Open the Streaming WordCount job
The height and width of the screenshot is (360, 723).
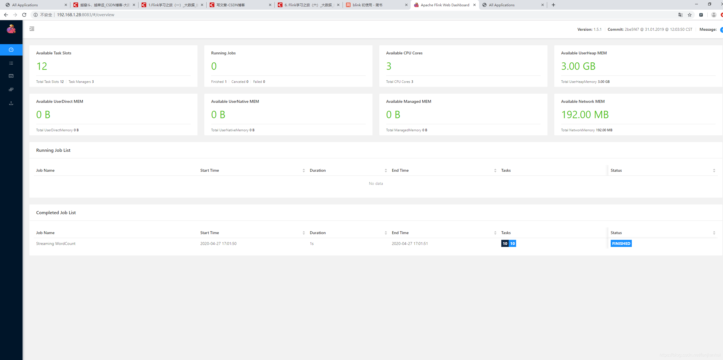(x=56, y=244)
